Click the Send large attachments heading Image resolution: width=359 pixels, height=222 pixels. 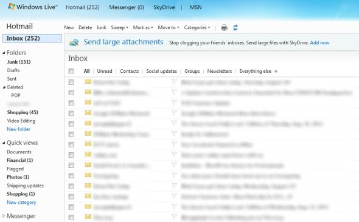tap(124, 42)
